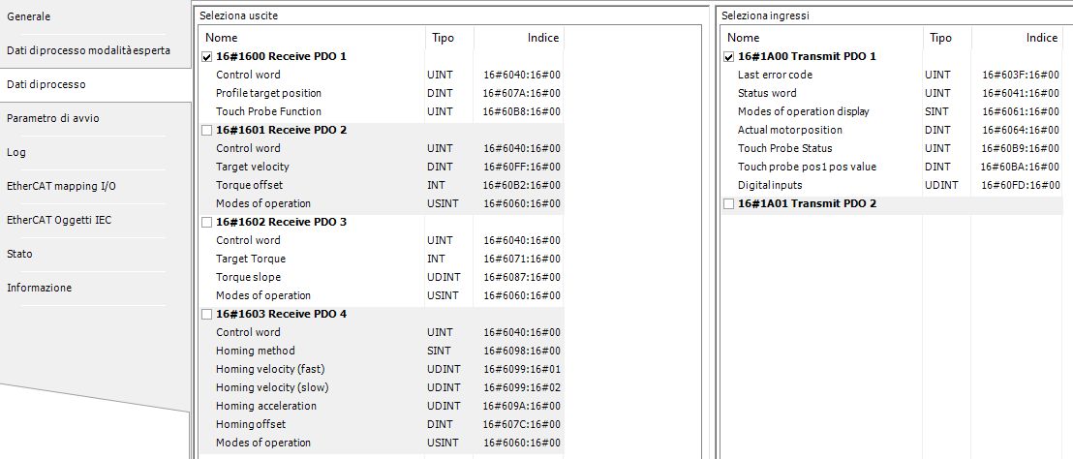This screenshot has height=459, width=1073.
Task: Open the Parametro di avvio tab
Action: (53, 118)
